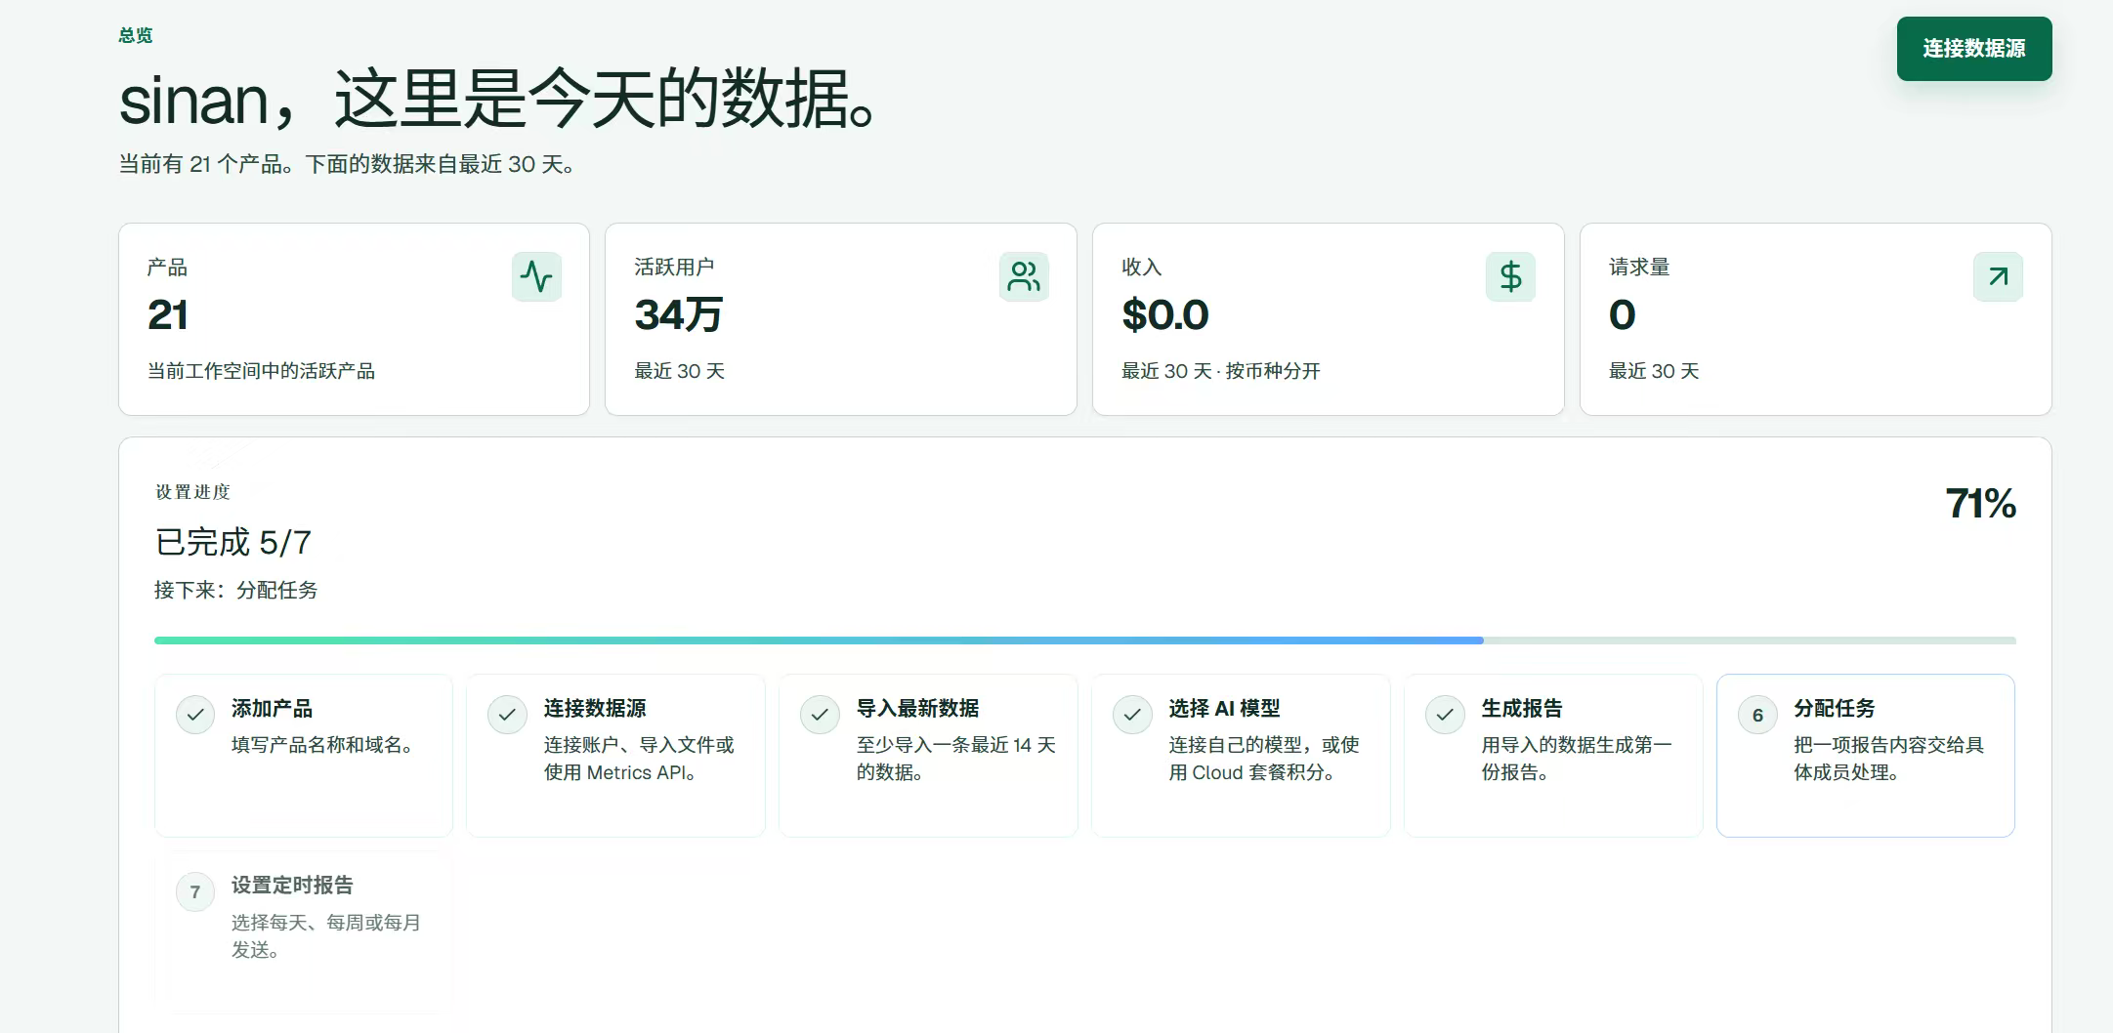Click the number 7 badge for 设置定时报告
This screenshot has width=2113, height=1033.
[195, 891]
